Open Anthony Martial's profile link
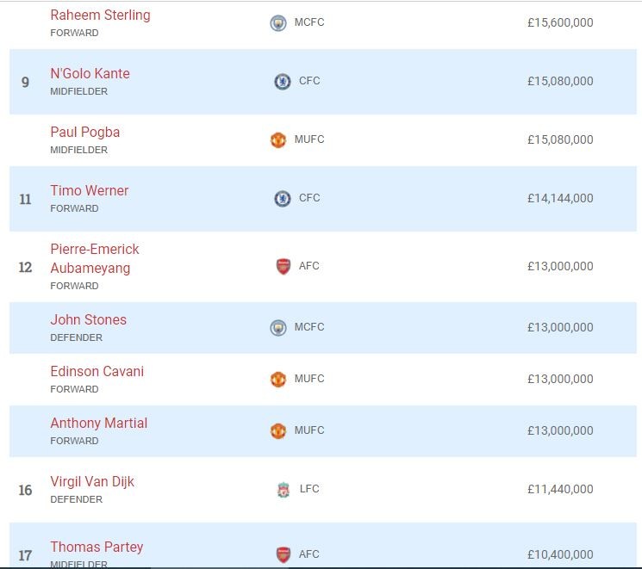The image size is (642, 569). tap(98, 424)
